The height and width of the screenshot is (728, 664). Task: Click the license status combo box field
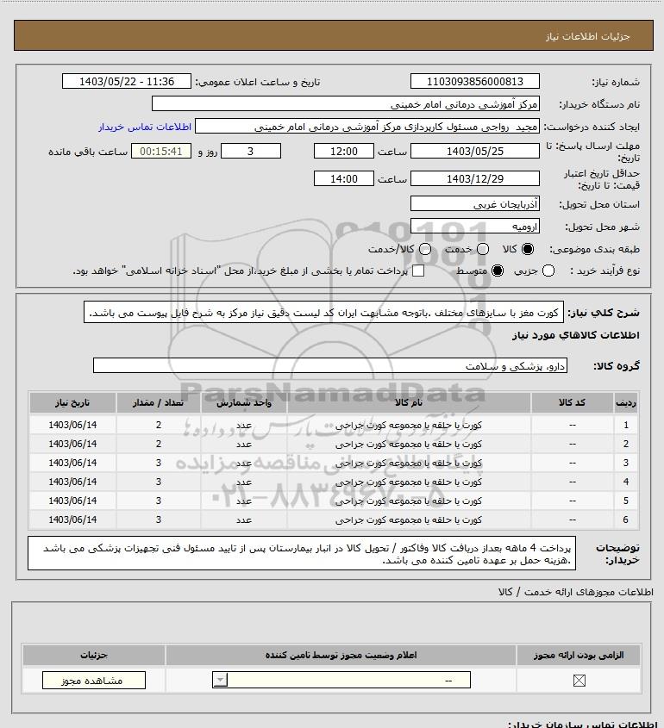tap(341, 680)
